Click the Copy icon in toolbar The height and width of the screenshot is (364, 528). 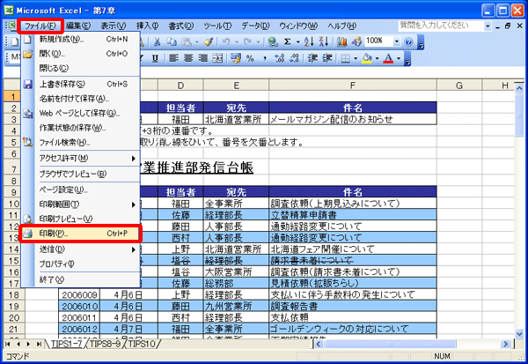tap(172, 41)
